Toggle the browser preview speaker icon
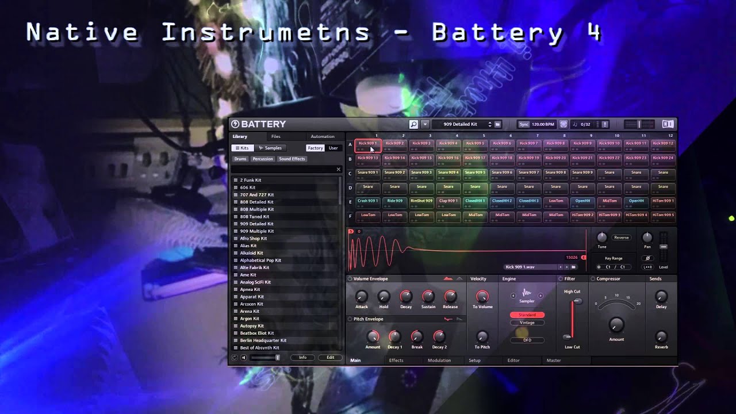 [243, 358]
